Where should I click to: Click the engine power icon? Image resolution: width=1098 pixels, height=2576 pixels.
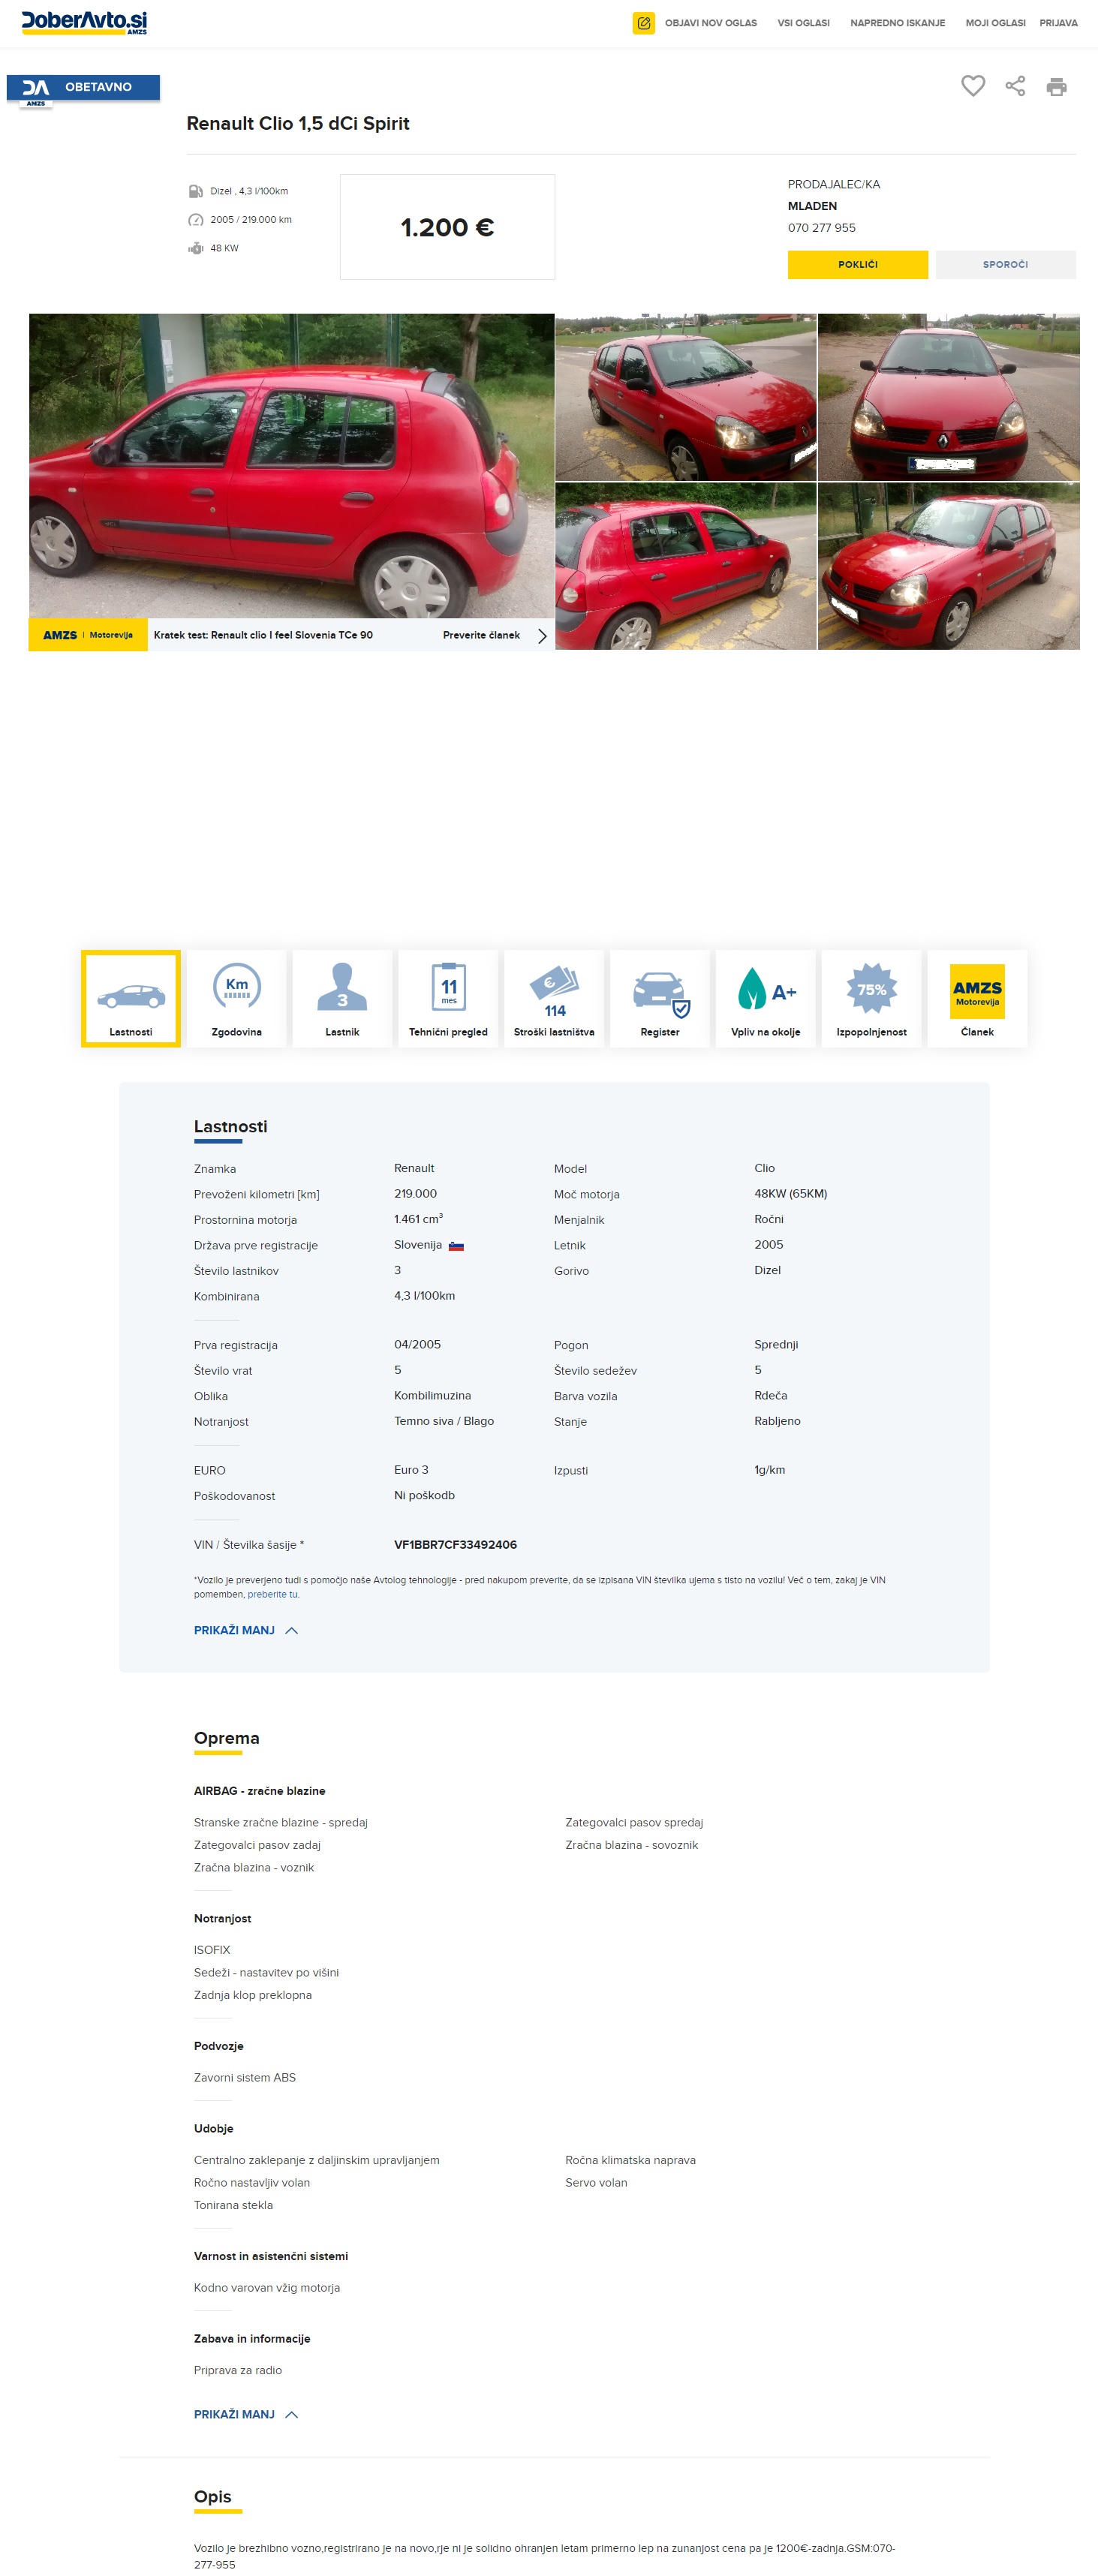coord(196,248)
